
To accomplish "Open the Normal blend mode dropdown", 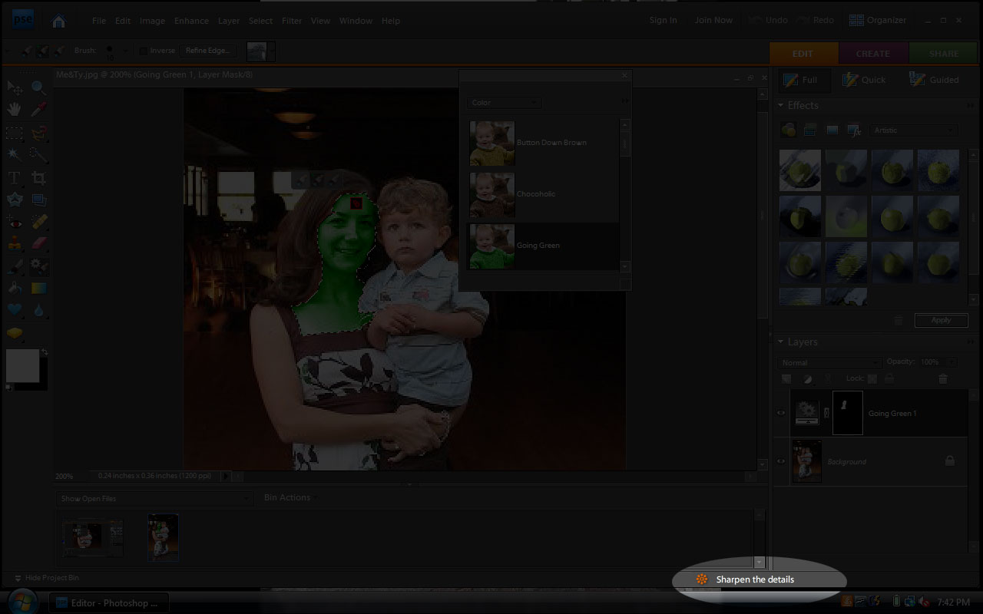I will click(829, 362).
